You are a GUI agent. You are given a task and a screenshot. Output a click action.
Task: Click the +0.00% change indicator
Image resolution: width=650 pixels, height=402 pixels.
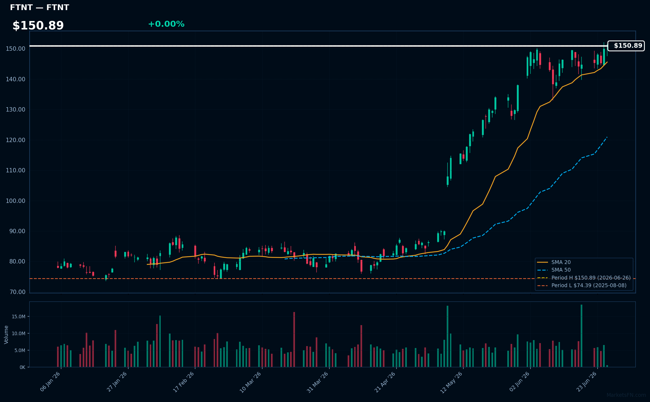(x=166, y=24)
